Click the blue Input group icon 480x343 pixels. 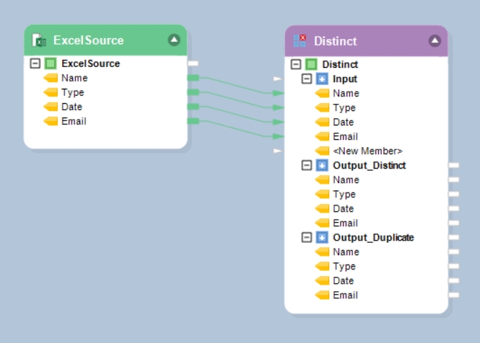click(x=322, y=79)
